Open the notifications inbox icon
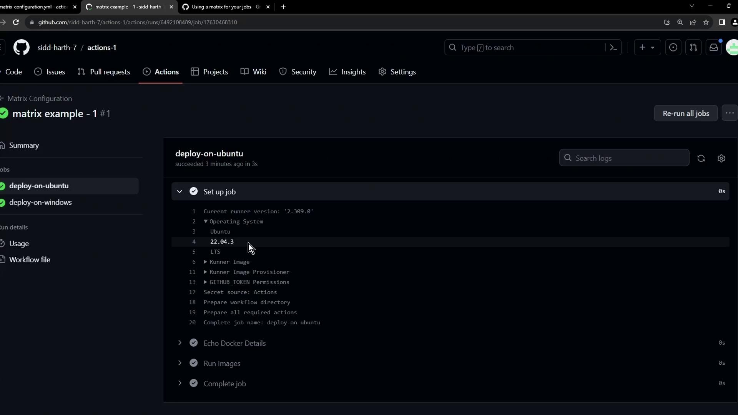Image resolution: width=738 pixels, height=415 pixels. (x=714, y=48)
